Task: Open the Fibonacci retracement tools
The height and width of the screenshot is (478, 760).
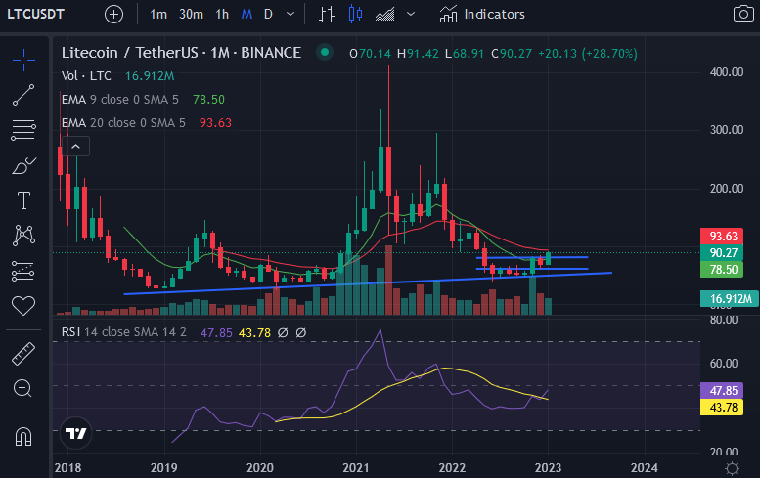Action: click(23, 130)
